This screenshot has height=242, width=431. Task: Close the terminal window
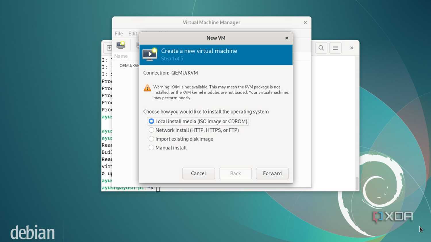click(351, 48)
